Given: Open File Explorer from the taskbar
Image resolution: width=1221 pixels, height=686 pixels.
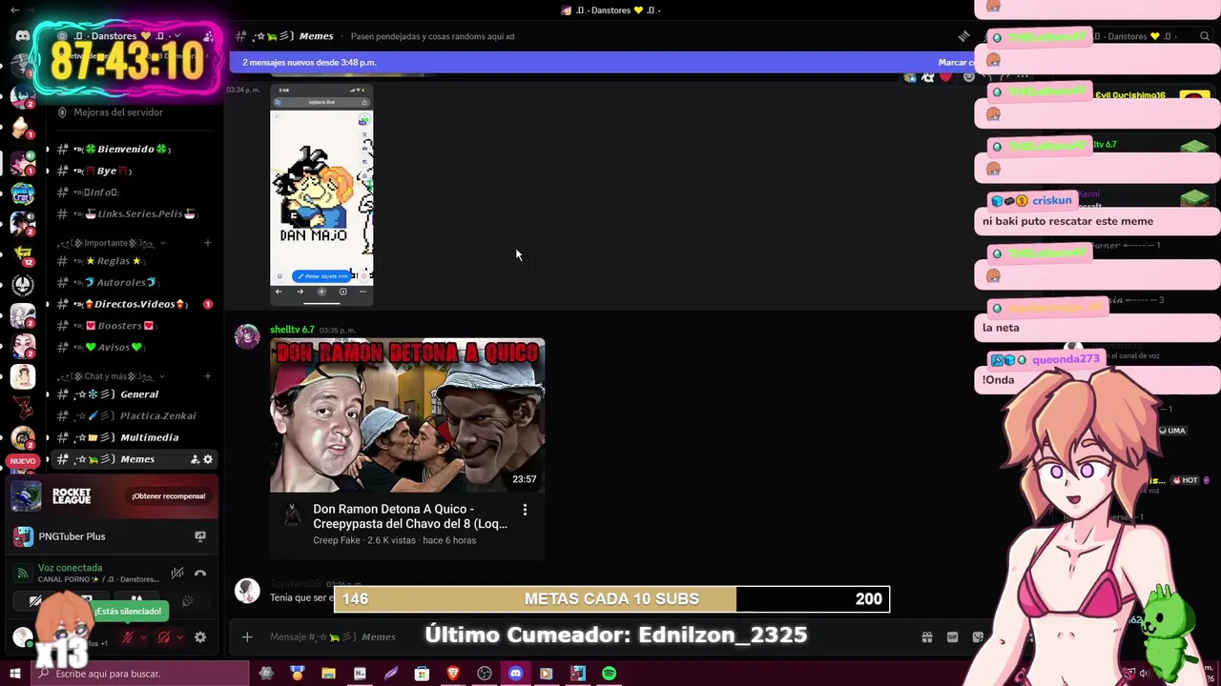Looking at the screenshot, I should [328, 674].
